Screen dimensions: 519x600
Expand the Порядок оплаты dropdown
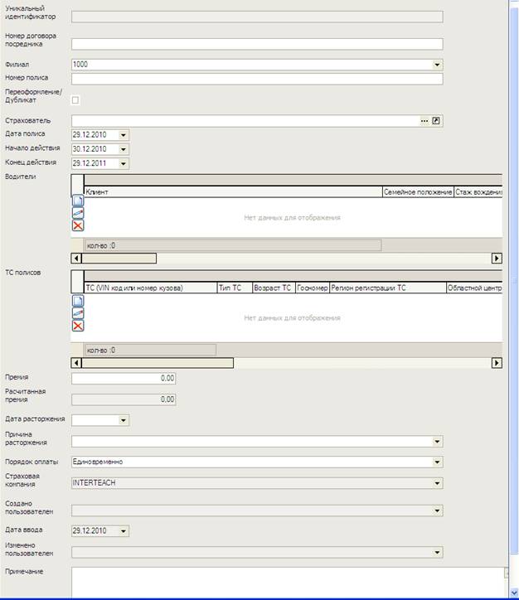[x=437, y=462]
